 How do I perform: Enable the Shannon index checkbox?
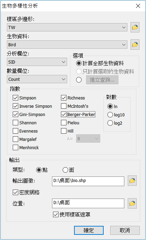(x=15, y=123)
